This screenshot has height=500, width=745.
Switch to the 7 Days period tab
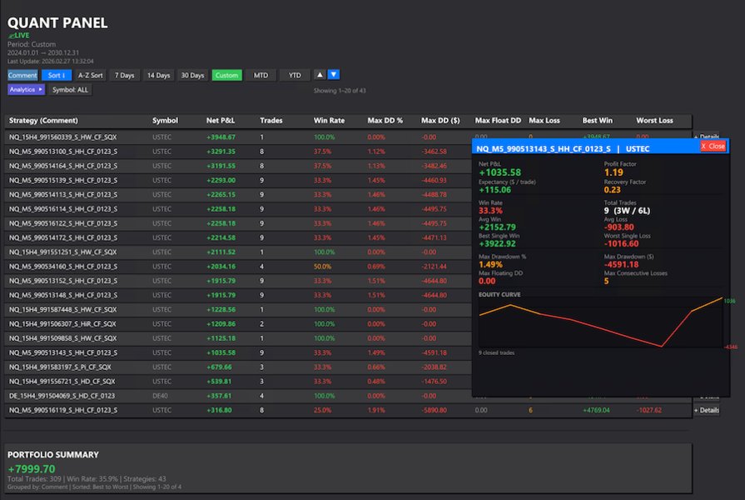123,74
